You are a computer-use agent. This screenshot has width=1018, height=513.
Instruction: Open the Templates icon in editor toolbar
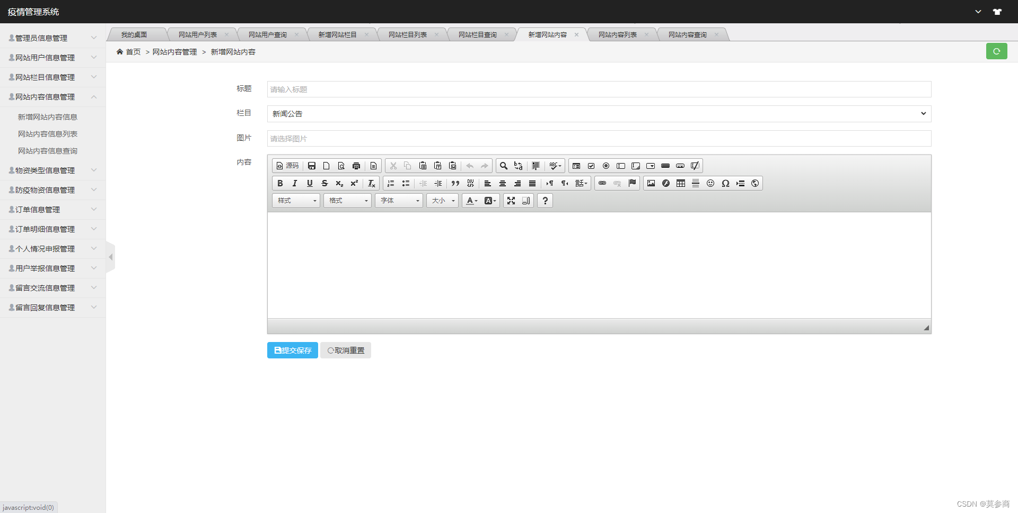pos(373,166)
